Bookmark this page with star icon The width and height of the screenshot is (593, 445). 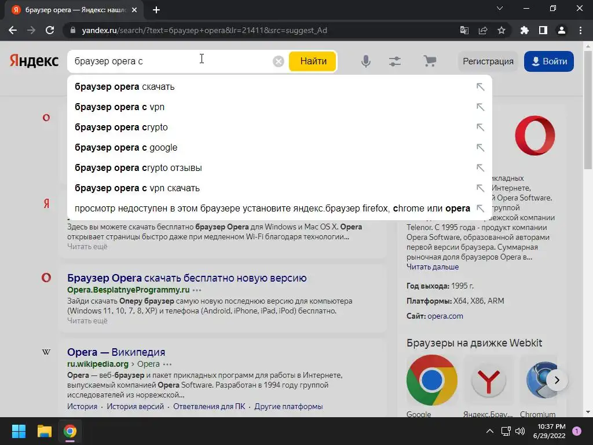501,30
